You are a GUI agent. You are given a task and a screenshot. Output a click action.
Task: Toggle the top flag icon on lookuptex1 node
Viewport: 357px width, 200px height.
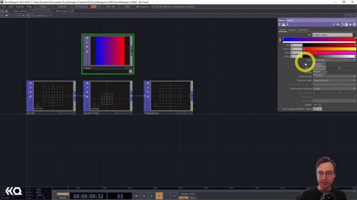[x=148, y=83]
